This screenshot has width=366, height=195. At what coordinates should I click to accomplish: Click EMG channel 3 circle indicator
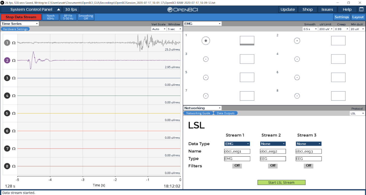tap(206, 59)
